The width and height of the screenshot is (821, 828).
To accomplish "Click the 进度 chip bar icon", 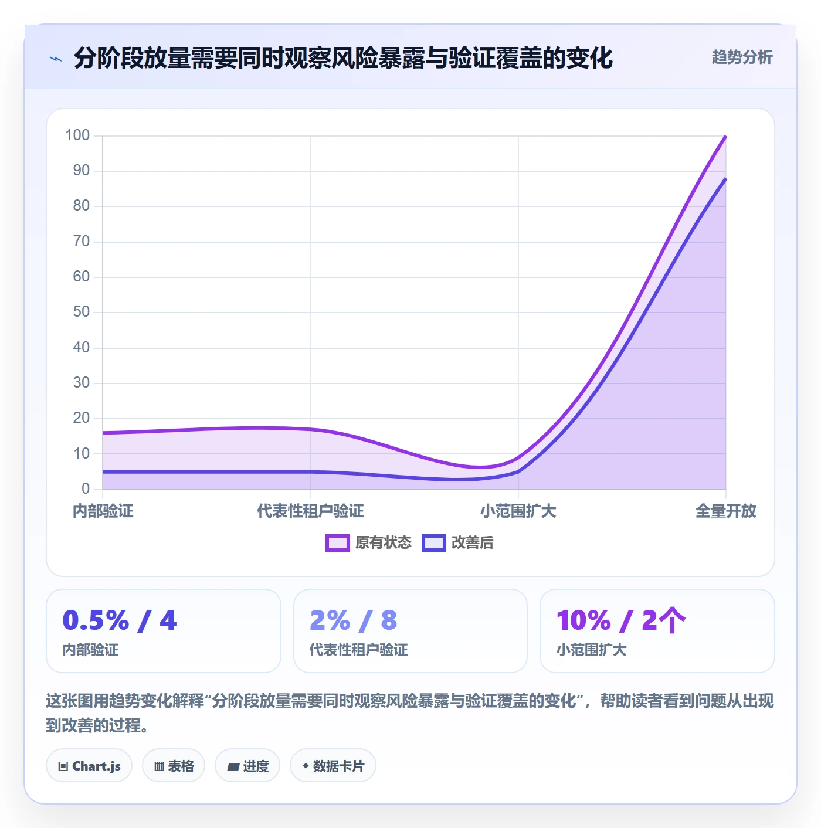I will [233, 767].
